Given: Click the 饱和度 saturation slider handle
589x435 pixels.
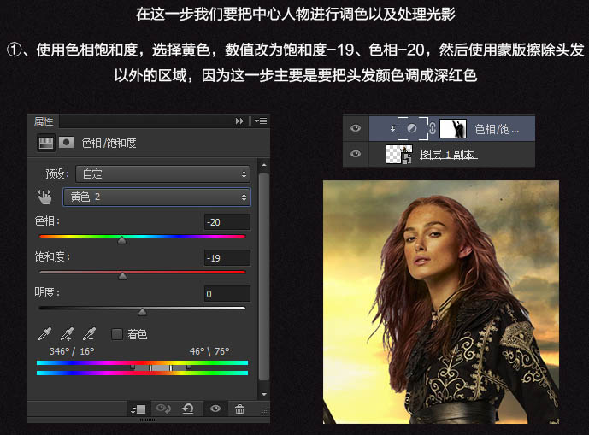Looking at the screenshot, I should 122,276.
